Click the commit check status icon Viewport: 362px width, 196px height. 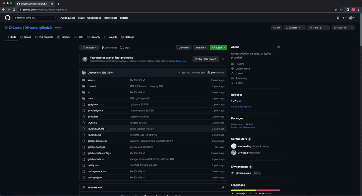tap(179, 73)
